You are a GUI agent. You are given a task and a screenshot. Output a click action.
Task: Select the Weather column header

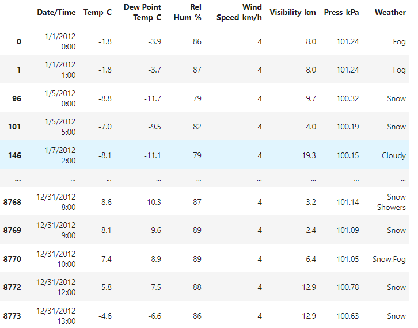pos(390,12)
